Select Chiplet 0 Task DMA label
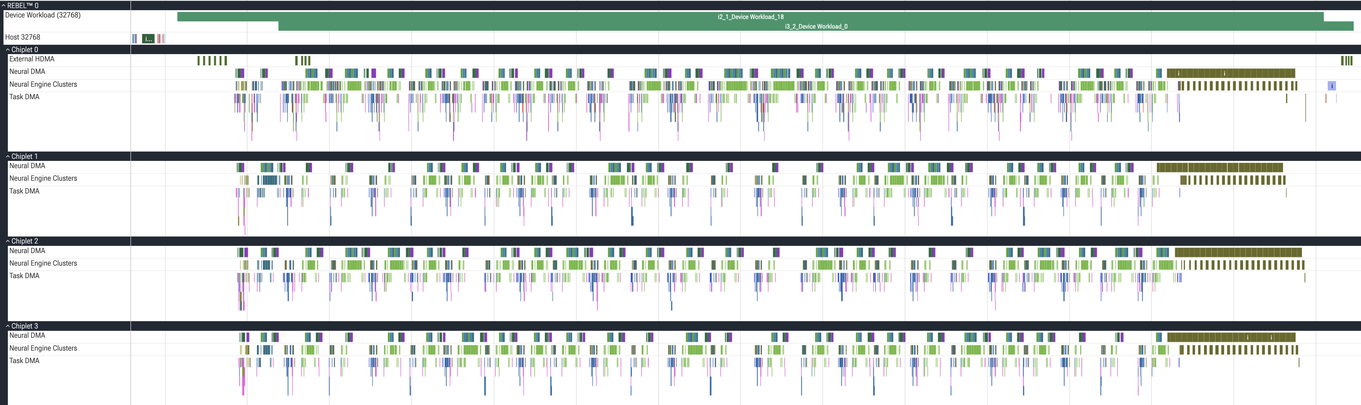The image size is (1361, 405). click(24, 97)
